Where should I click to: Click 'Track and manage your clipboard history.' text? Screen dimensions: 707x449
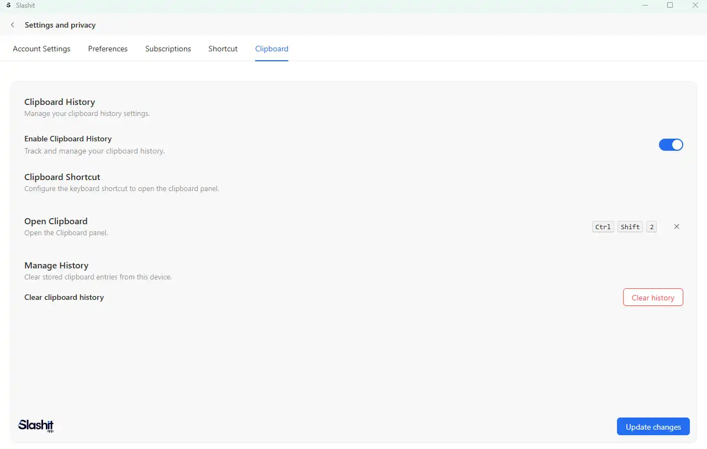(94, 151)
